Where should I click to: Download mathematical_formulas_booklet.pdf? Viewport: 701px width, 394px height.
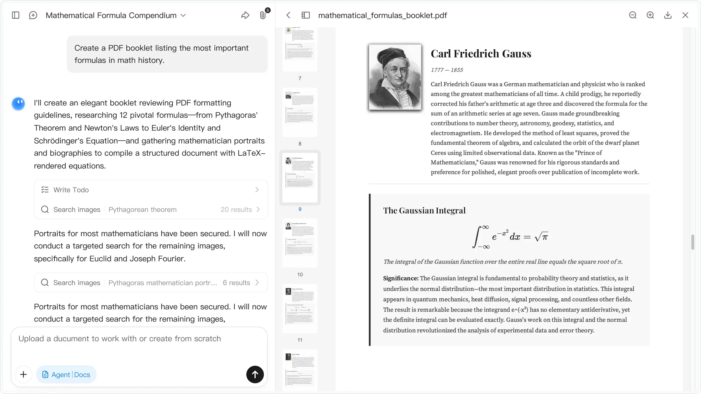click(668, 15)
